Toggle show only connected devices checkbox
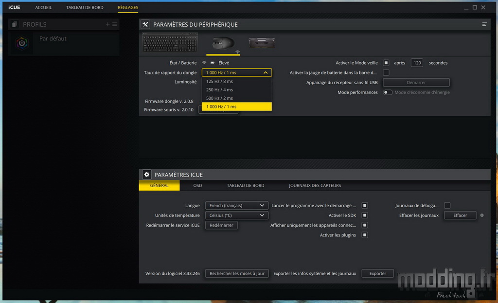This screenshot has width=498, height=303. point(365,225)
